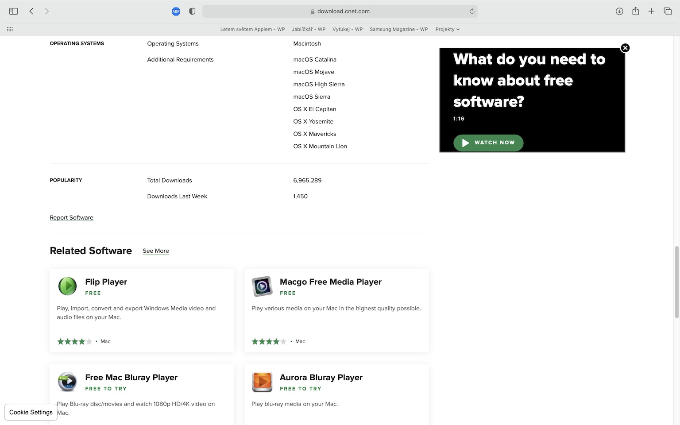The image size is (680, 425).
Task: Click the macOS Catalina entry
Action: [315, 59]
